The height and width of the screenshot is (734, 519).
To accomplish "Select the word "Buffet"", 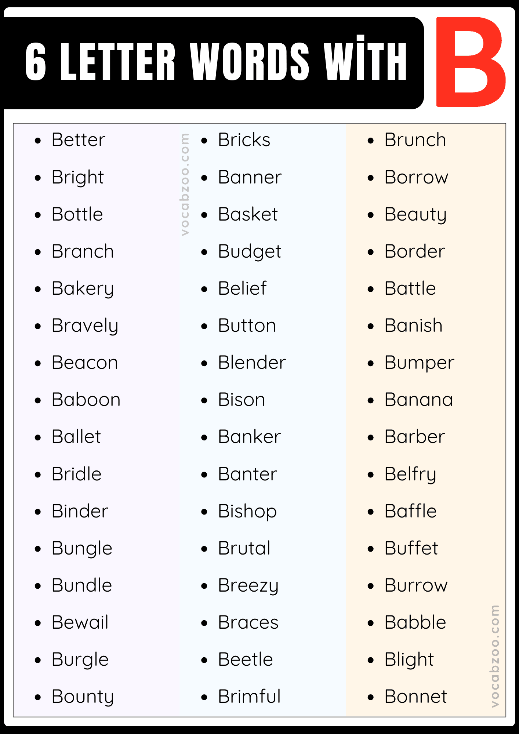I will coord(411,548).
